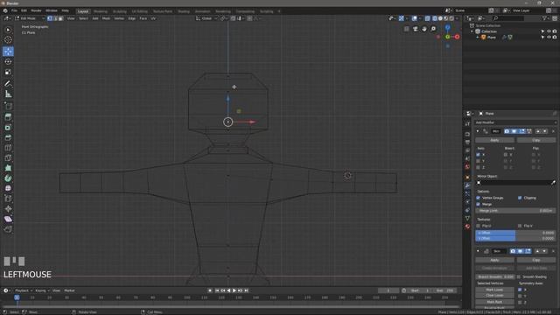Enable the Bisect X checkbox
This screenshot has height=315, width=560.
click(506, 155)
